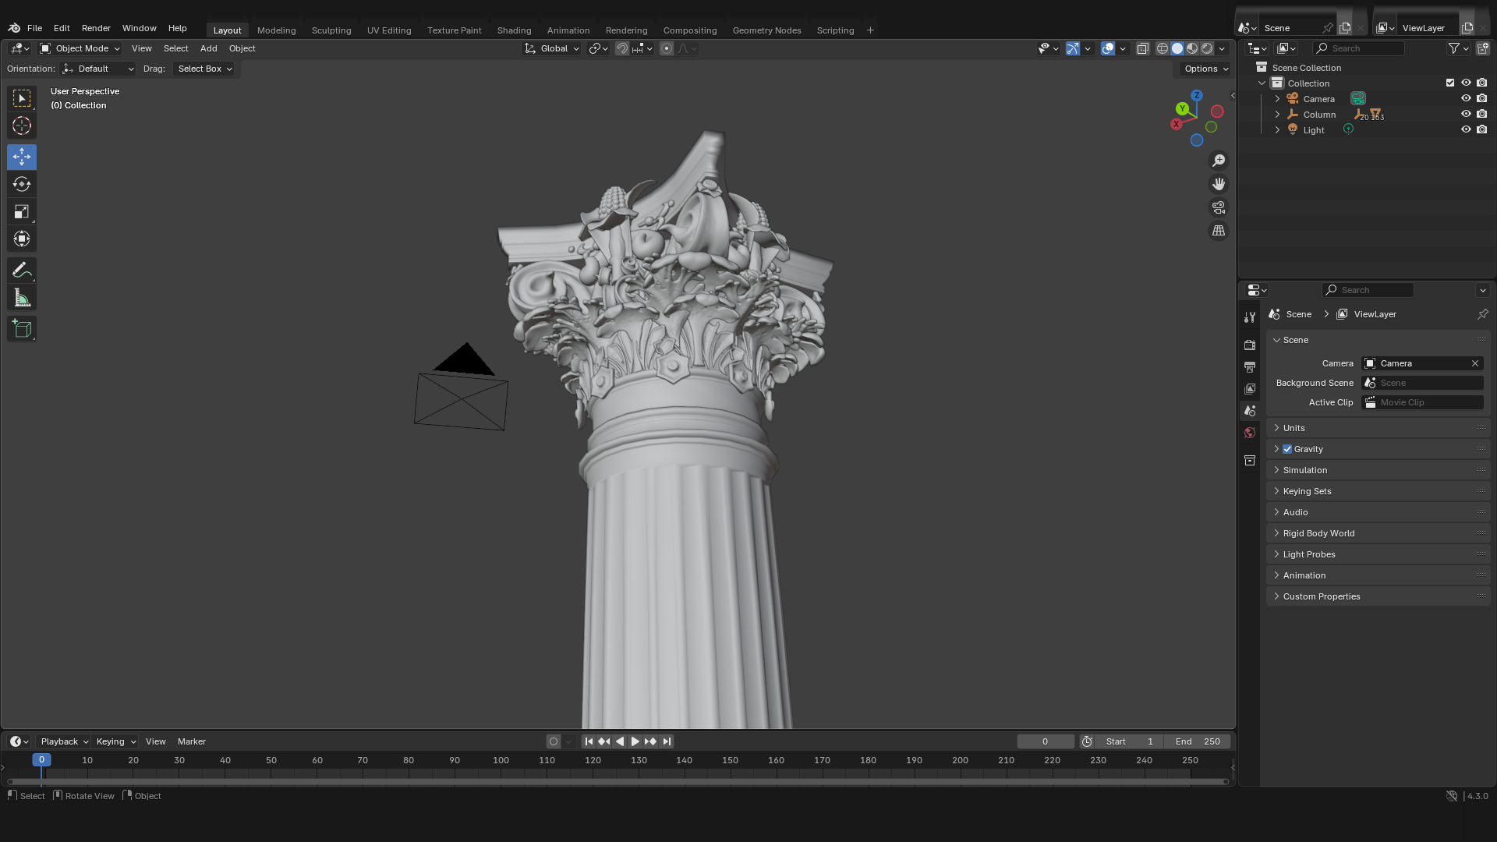Screen dimensions: 1497x842
Task: Open the World properties tab
Action: click(1250, 433)
